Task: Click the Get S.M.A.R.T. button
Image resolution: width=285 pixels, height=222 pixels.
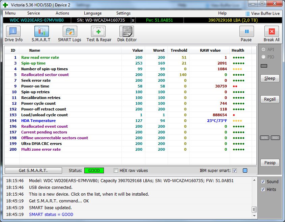Action: click(x=33, y=170)
